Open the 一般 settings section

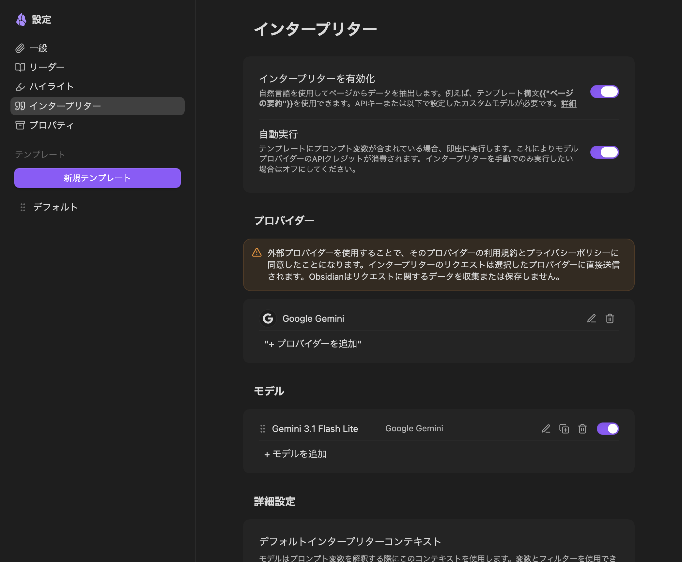click(x=98, y=48)
